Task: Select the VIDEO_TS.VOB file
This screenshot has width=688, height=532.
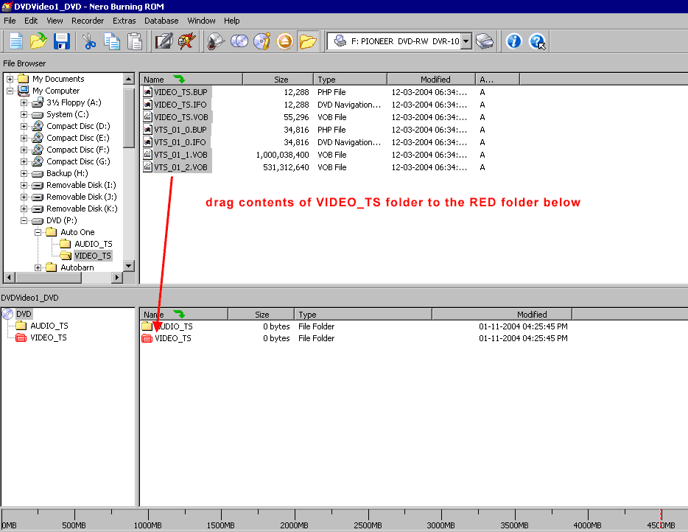Action: (180, 117)
